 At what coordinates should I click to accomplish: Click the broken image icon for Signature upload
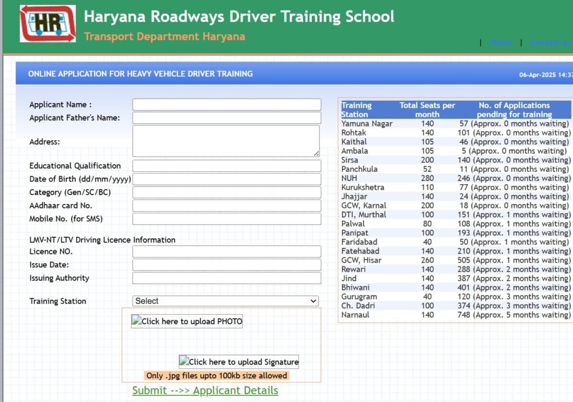pos(184,361)
